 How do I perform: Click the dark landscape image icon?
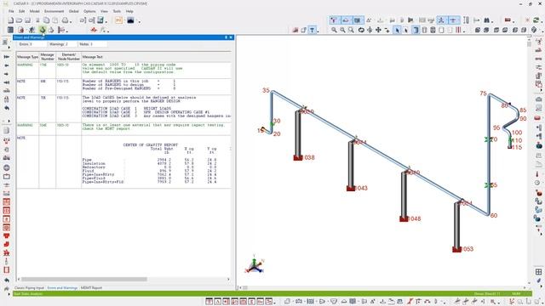pos(130,20)
